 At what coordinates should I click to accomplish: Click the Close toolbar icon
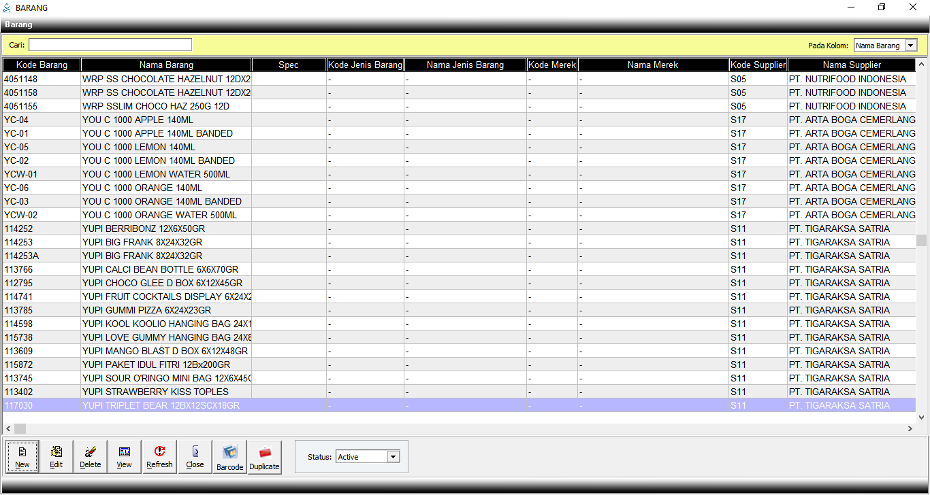click(195, 456)
